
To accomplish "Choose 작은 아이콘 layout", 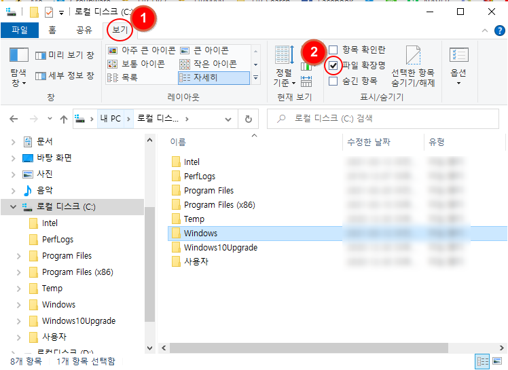I will tap(208, 64).
